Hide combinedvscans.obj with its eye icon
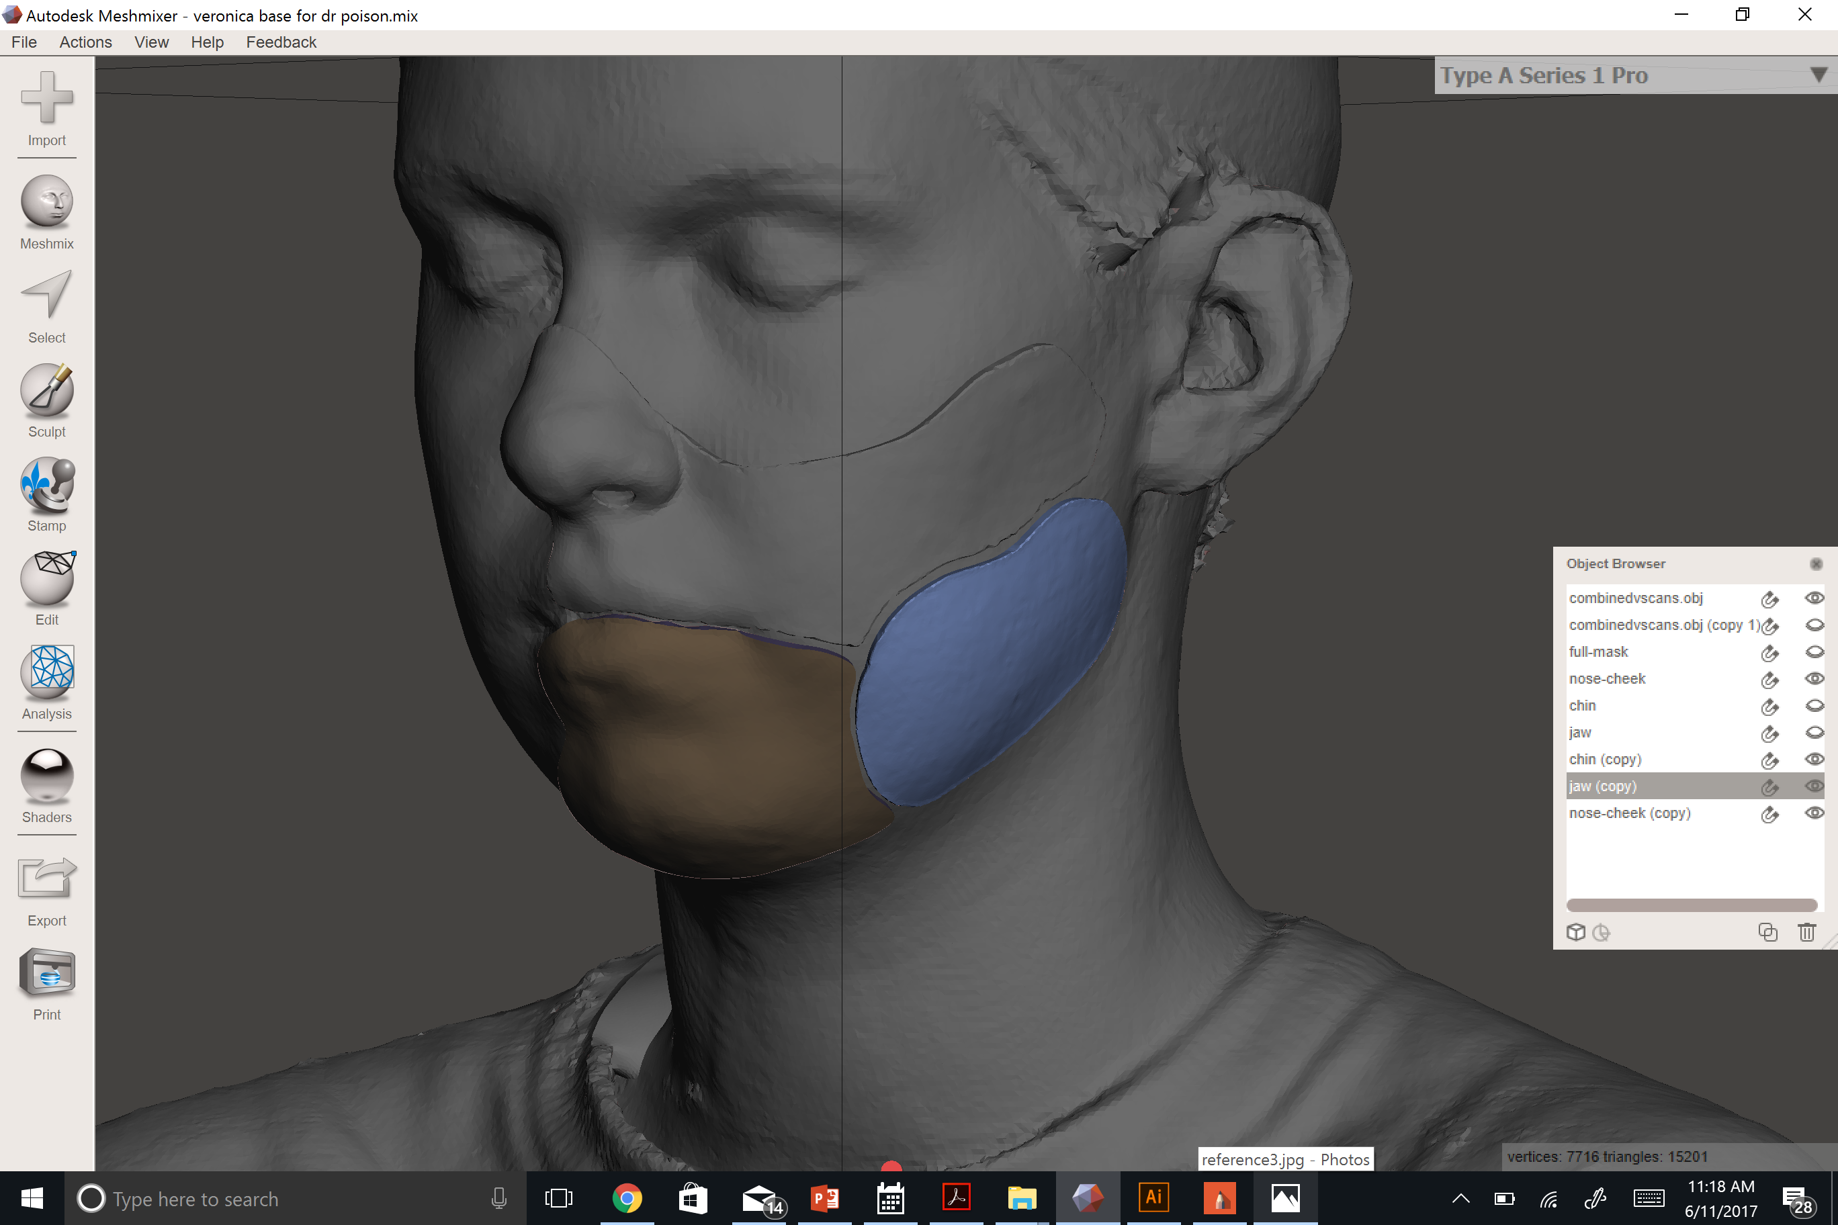1838x1225 pixels. [x=1814, y=598]
